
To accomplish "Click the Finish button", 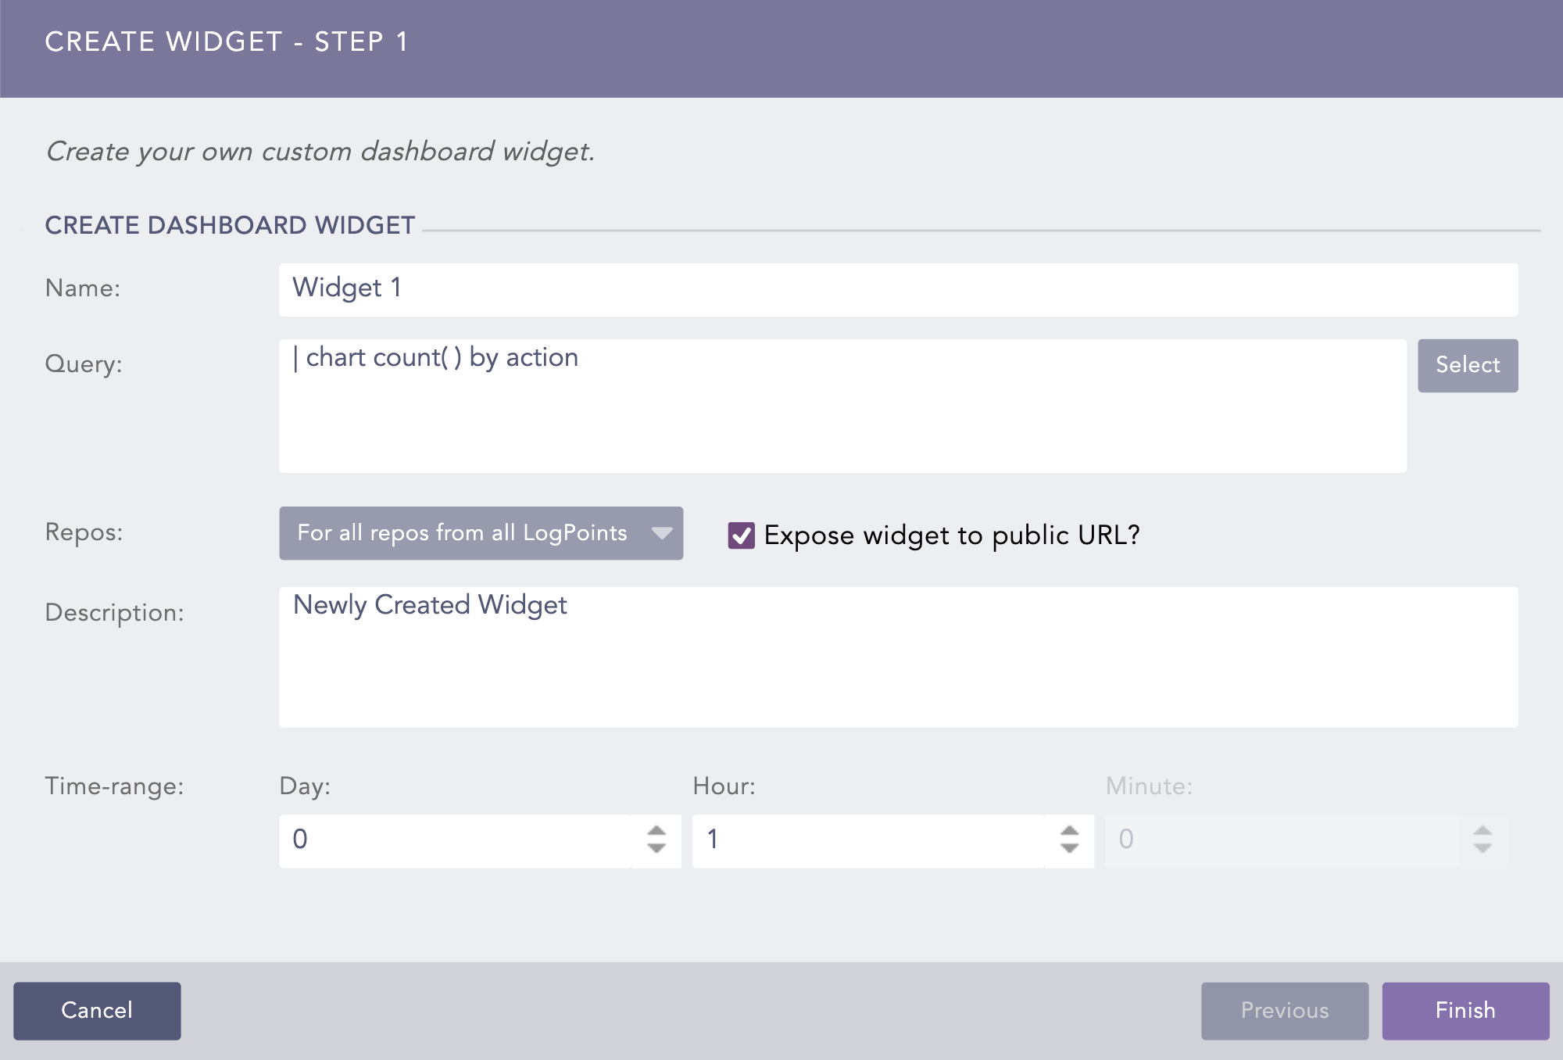I will point(1465,1011).
